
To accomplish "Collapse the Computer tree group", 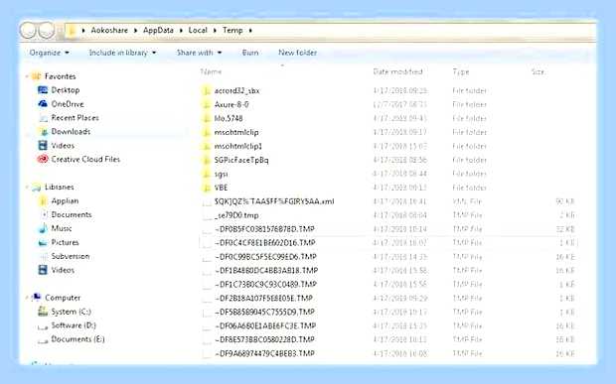I will (27, 298).
